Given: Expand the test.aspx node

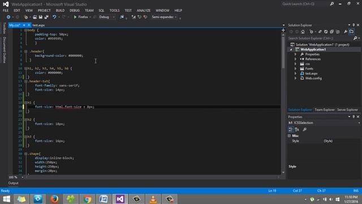Looking at the screenshot, I should [x=295, y=74].
